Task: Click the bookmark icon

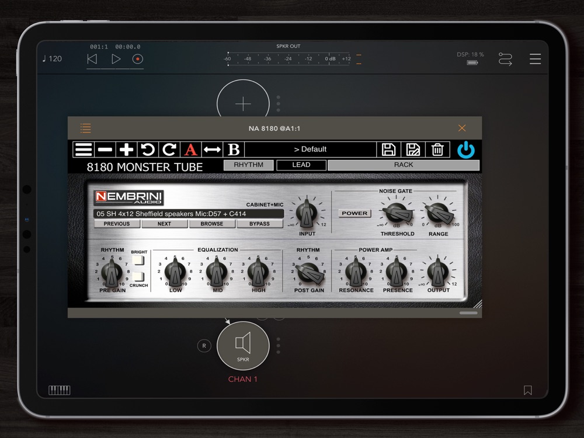Action: coord(528,390)
